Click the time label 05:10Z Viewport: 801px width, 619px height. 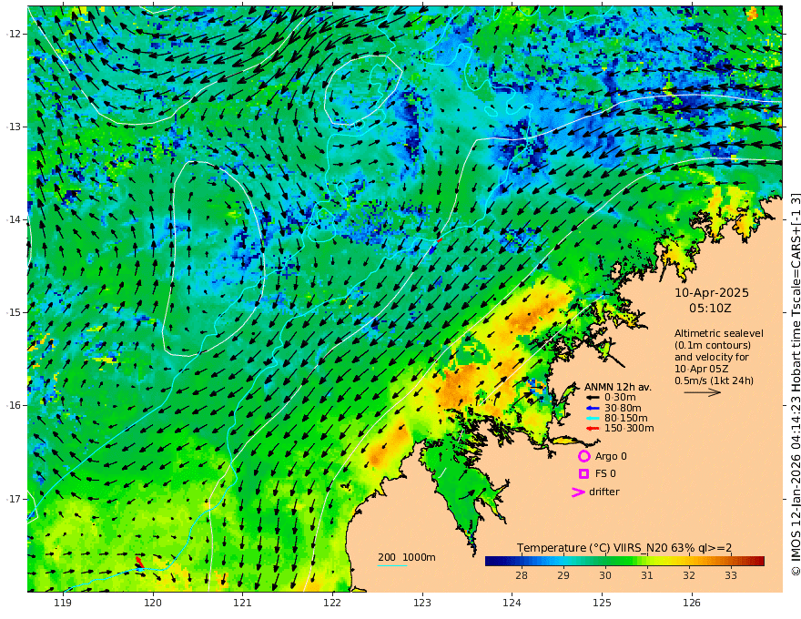[x=710, y=309]
